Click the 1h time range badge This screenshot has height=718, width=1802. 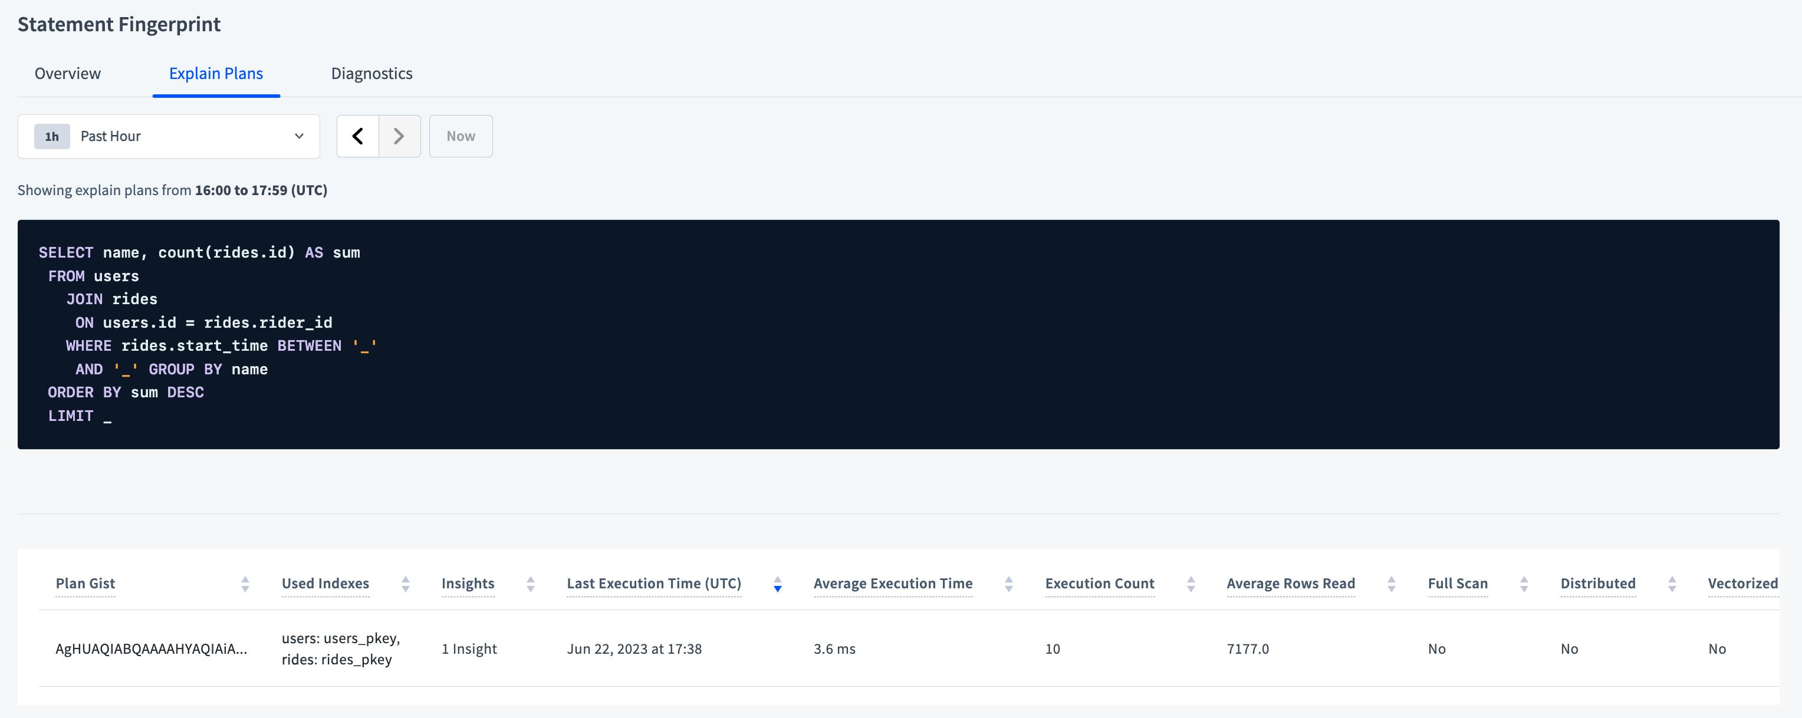click(52, 136)
